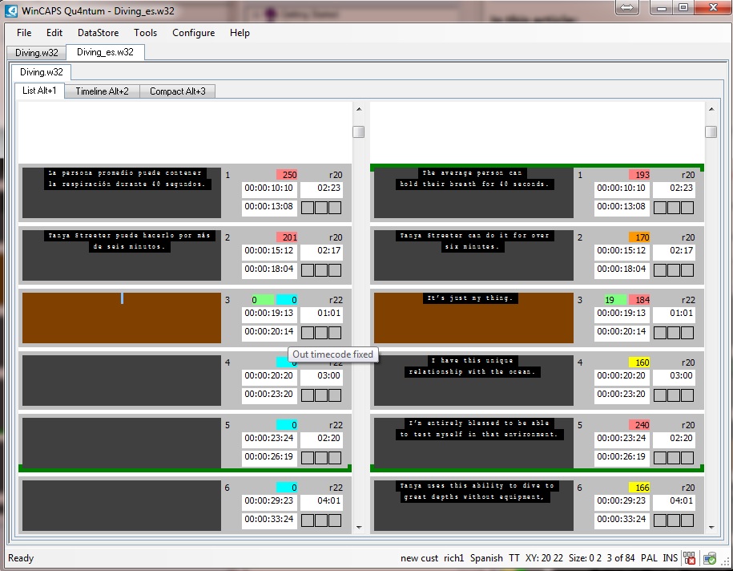Viewport: 733px width, 571px height.
Task: Open the Edit menu
Action: coord(54,33)
